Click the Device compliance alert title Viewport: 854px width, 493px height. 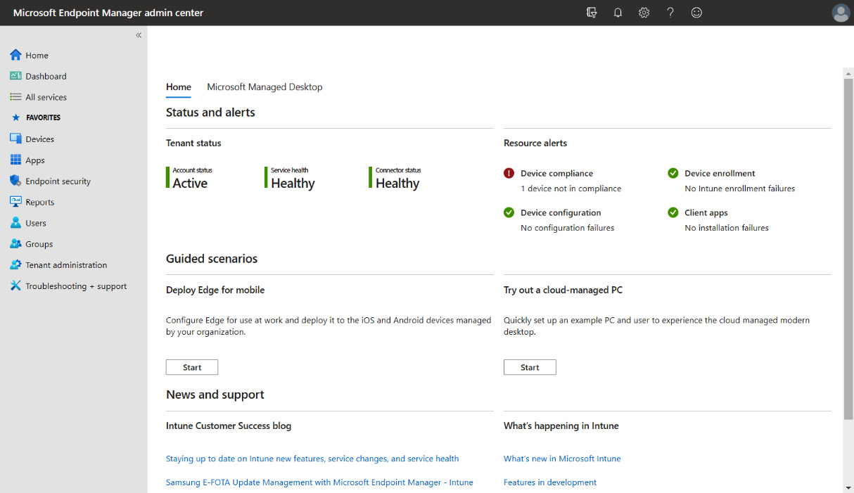coord(556,173)
